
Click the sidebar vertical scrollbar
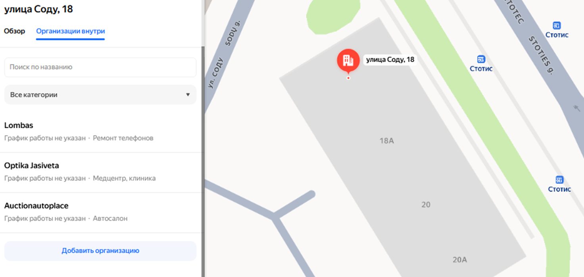203,158
